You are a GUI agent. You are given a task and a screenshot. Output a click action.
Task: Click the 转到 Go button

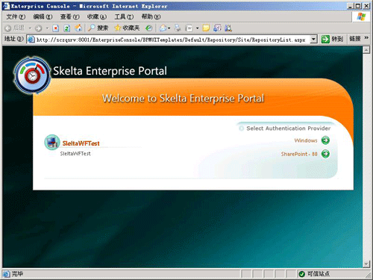click(x=332, y=39)
